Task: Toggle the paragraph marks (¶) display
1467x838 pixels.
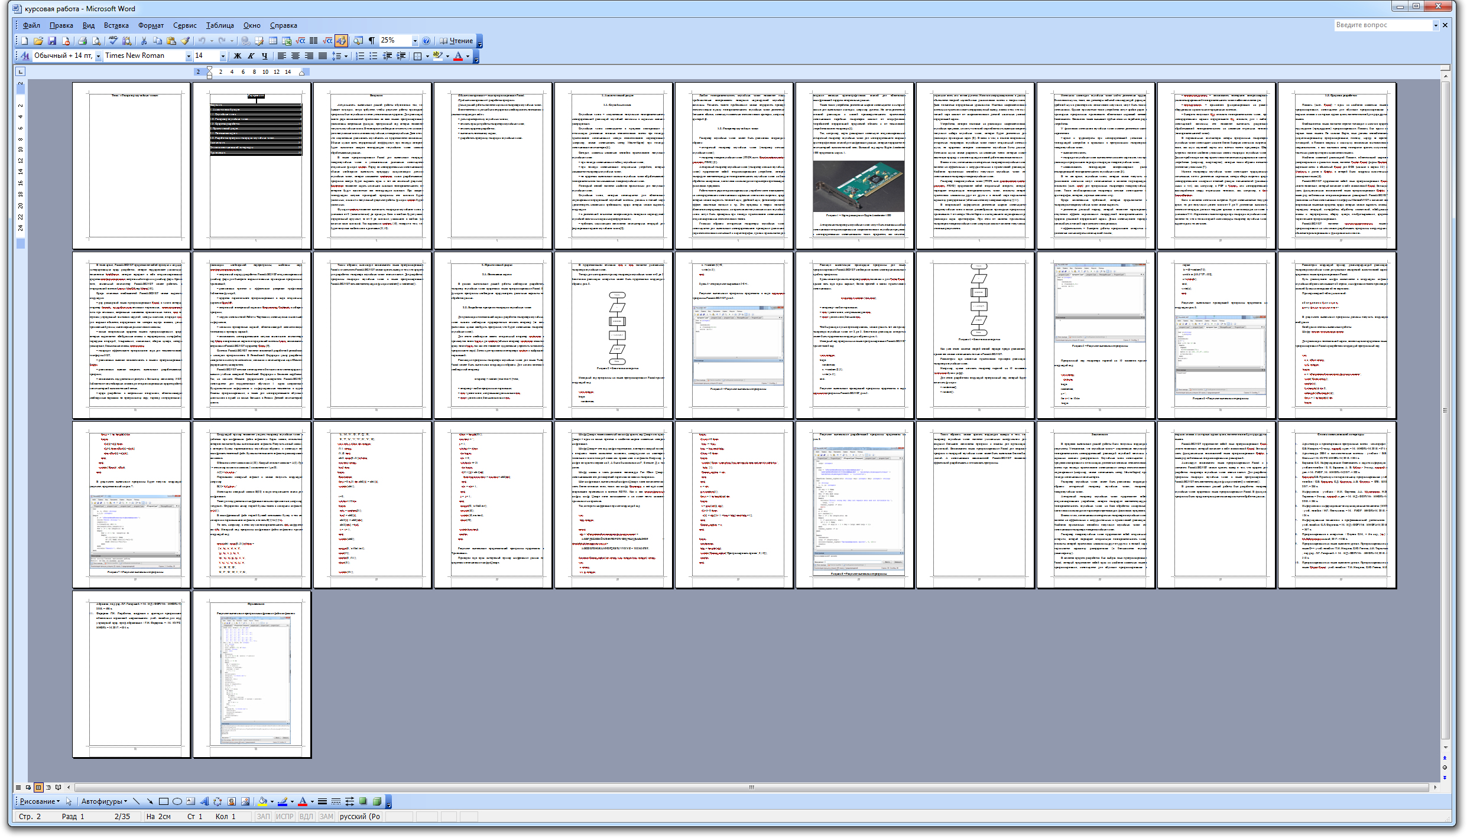Action: (x=372, y=41)
